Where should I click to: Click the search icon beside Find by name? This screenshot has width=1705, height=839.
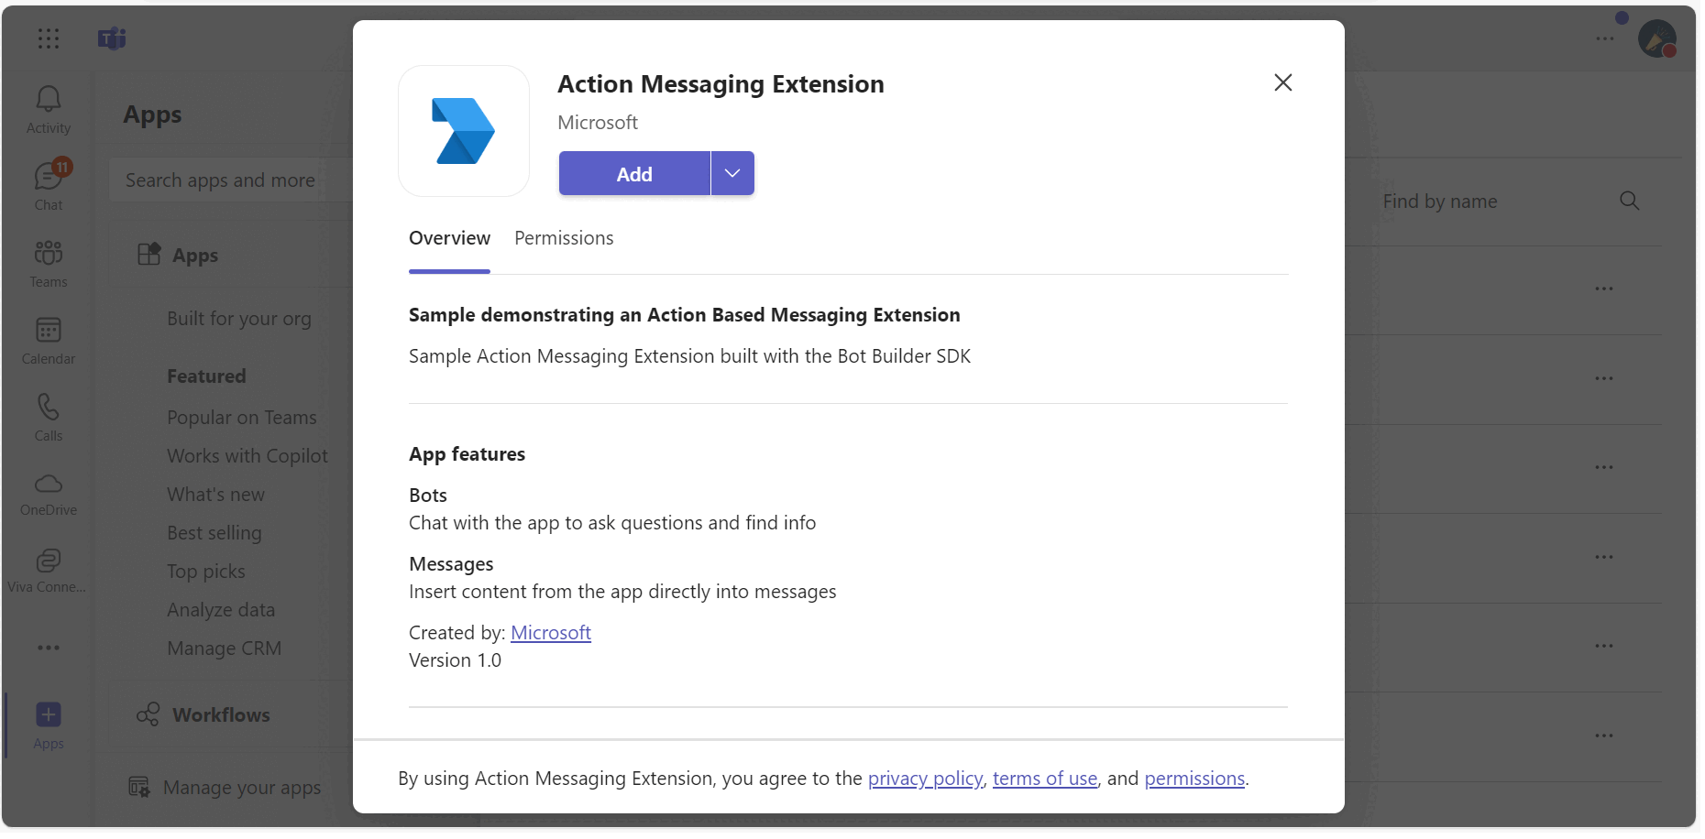pos(1630,201)
